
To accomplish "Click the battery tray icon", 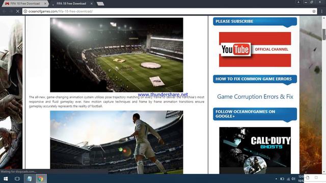I will 282,178.
